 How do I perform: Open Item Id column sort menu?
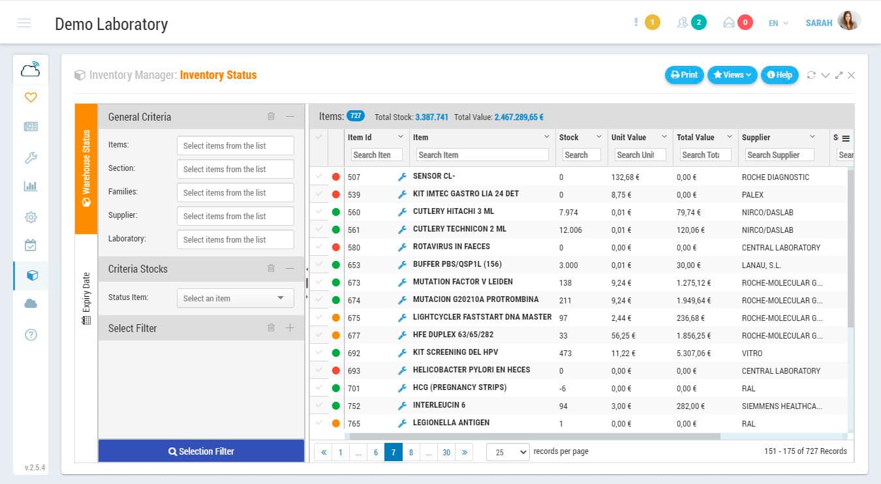[401, 137]
